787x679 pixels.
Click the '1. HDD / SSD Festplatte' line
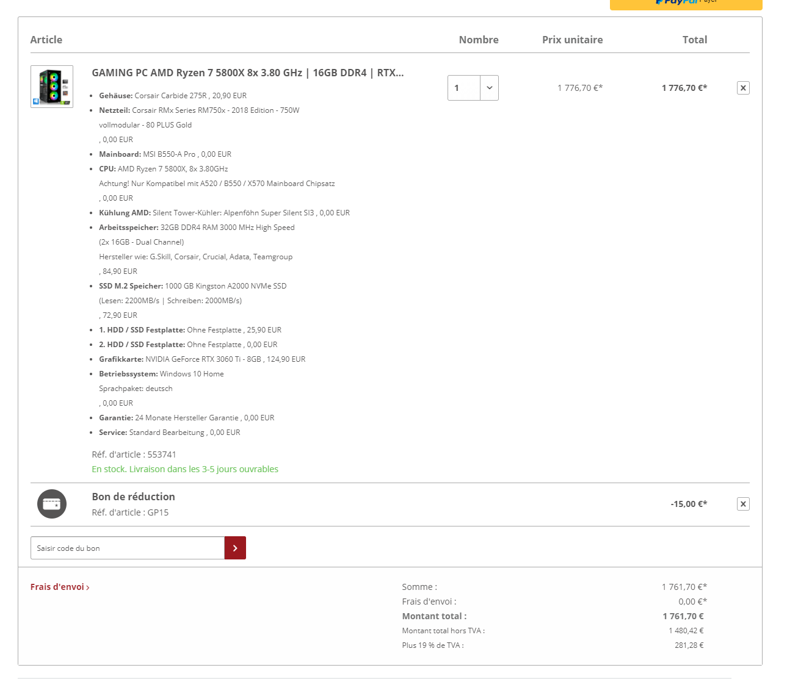[x=190, y=330]
